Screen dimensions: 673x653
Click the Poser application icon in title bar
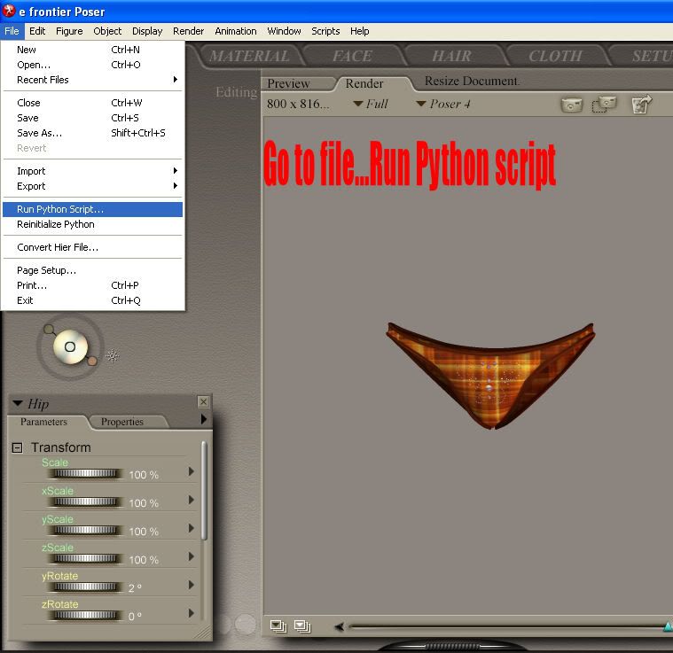point(9,11)
